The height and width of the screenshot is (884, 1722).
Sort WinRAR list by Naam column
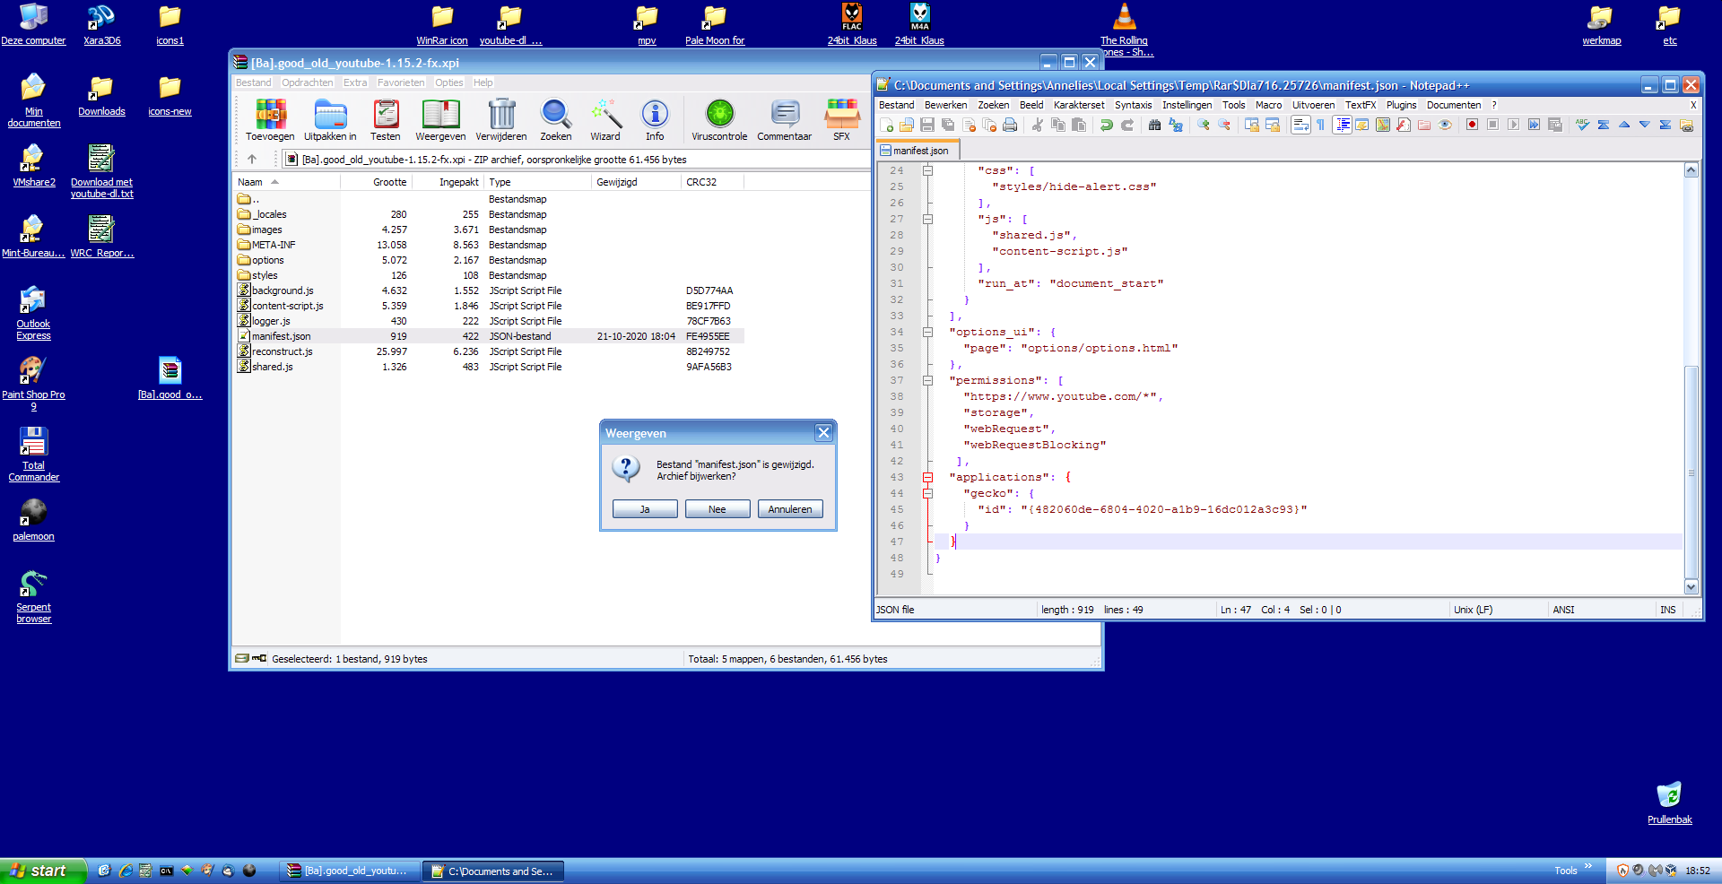pyautogui.click(x=286, y=182)
